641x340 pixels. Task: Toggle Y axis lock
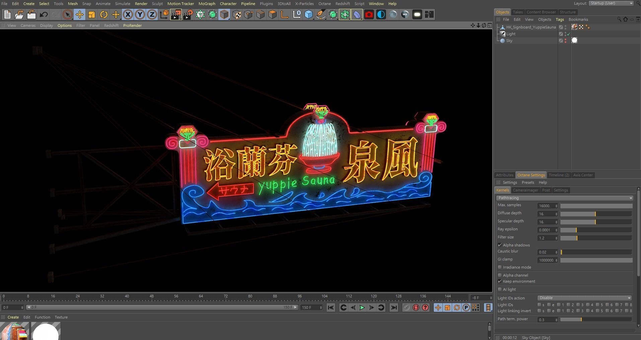tap(140, 14)
